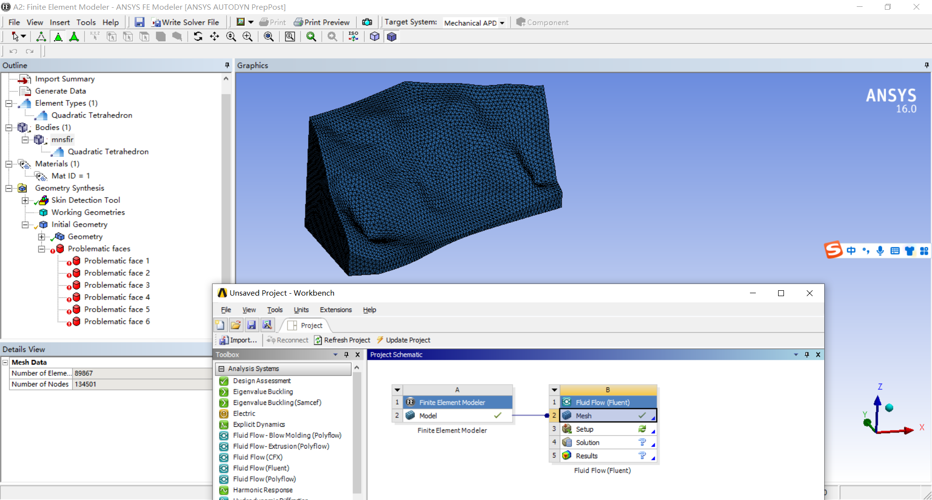Toggle the Magnifier Window icon
Viewport: 932px width, 500px height.
tap(290, 36)
